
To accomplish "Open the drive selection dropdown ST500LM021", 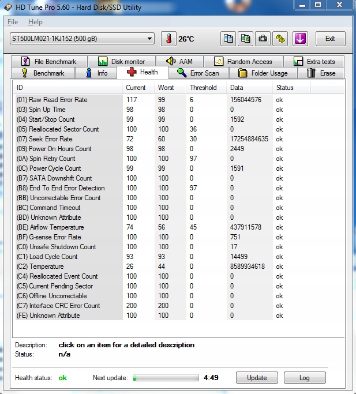I will [82, 39].
